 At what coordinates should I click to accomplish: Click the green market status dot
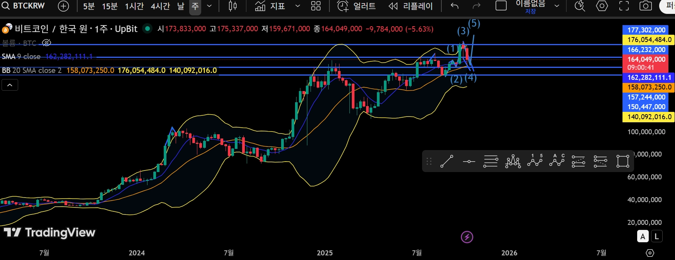(147, 29)
